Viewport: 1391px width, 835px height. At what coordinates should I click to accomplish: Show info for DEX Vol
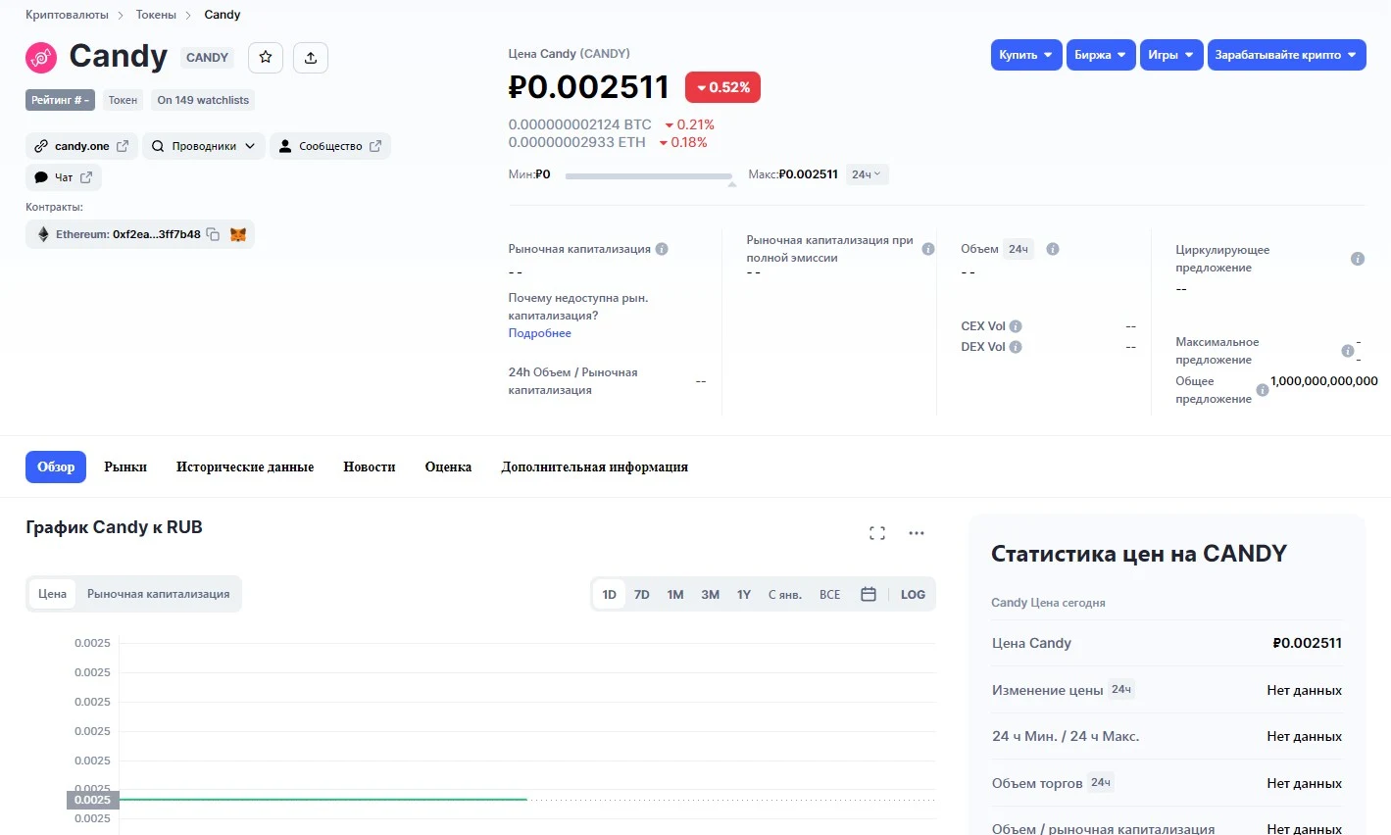(x=1016, y=347)
